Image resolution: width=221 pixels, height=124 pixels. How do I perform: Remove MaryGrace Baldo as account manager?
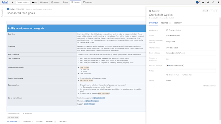182,66
